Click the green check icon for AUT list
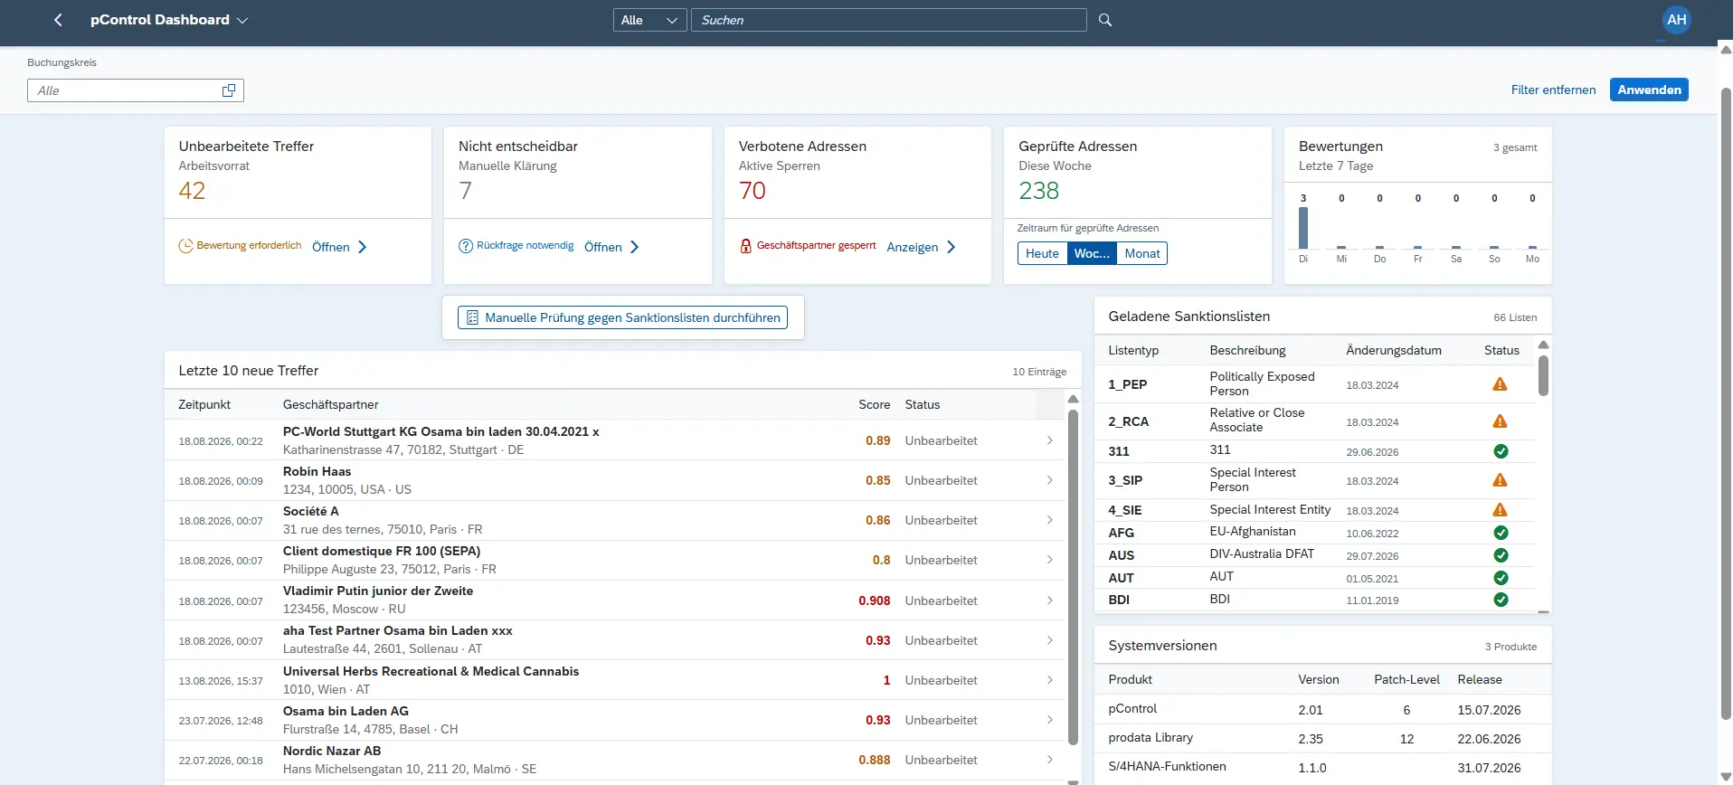The height and width of the screenshot is (785, 1733). tap(1501, 578)
